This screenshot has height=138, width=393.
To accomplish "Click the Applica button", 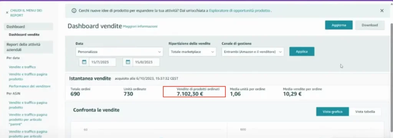I will [302, 52].
